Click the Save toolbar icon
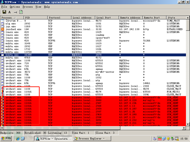The height and width of the screenshot is (142, 190). click(5, 12)
